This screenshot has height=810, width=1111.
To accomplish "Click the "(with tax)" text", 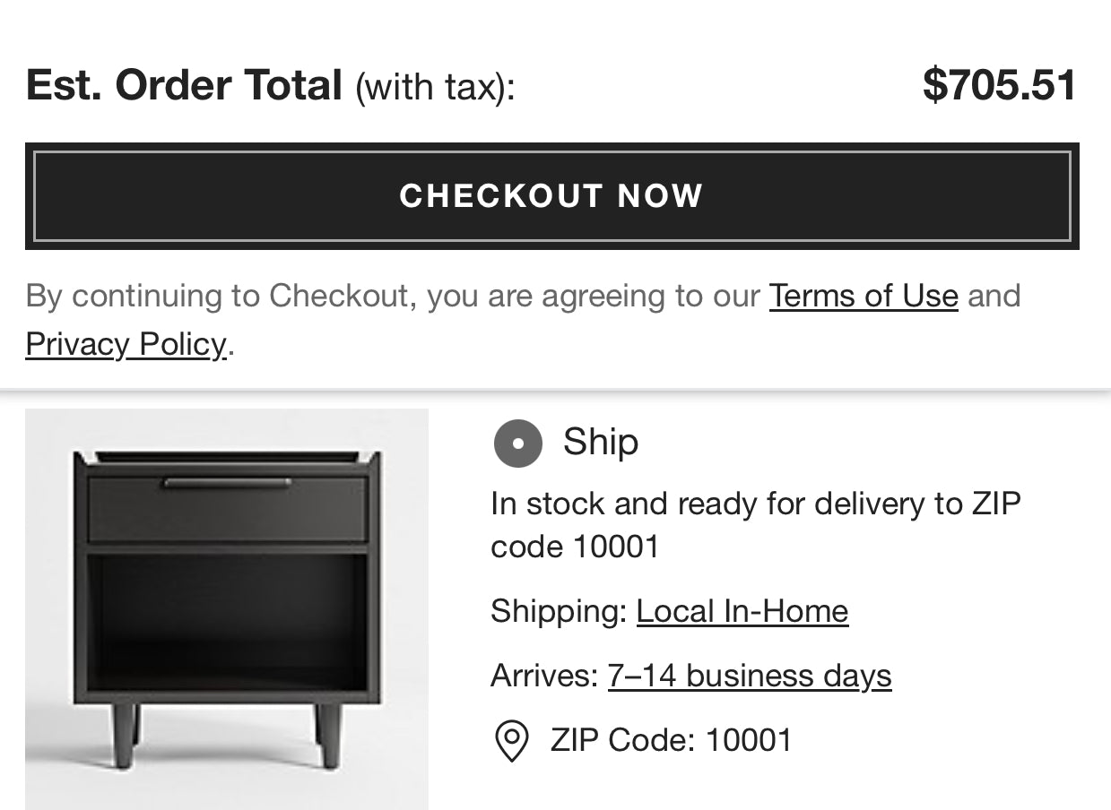I will coord(435,88).
